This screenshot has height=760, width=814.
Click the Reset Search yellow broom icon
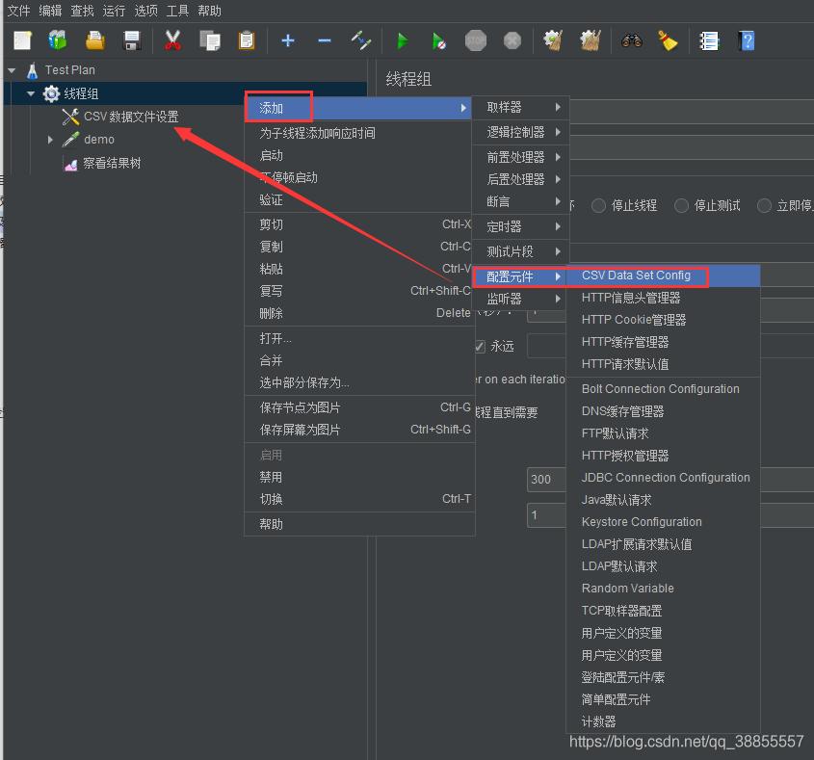click(668, 40)
